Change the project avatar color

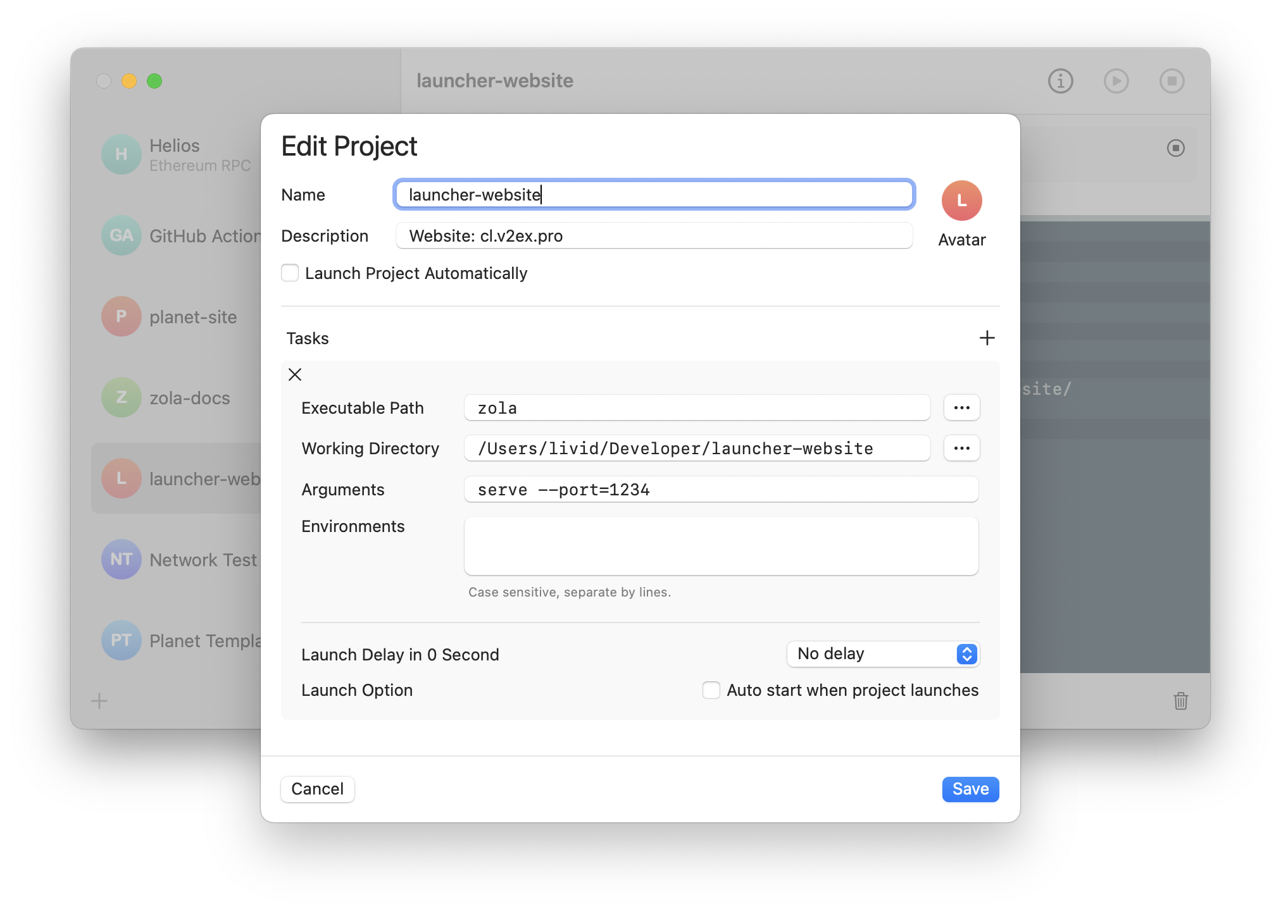961,200
